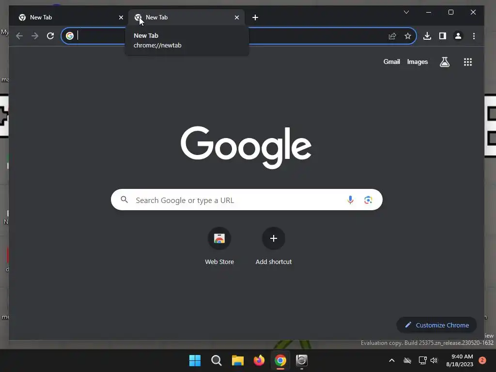Bookmark this tab with the star icon

click(408, 36)
